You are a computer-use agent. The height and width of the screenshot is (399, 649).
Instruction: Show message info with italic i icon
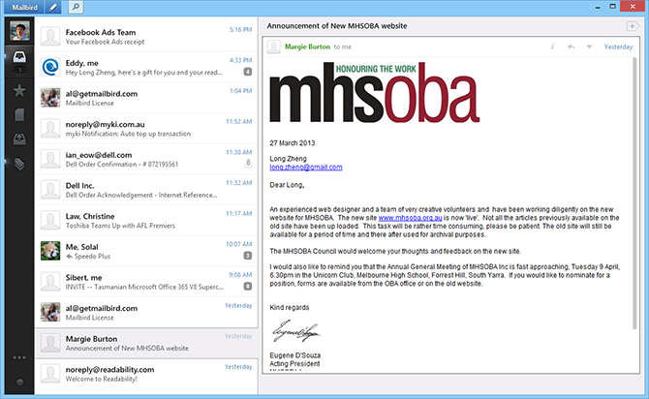(x=552, y=46)
